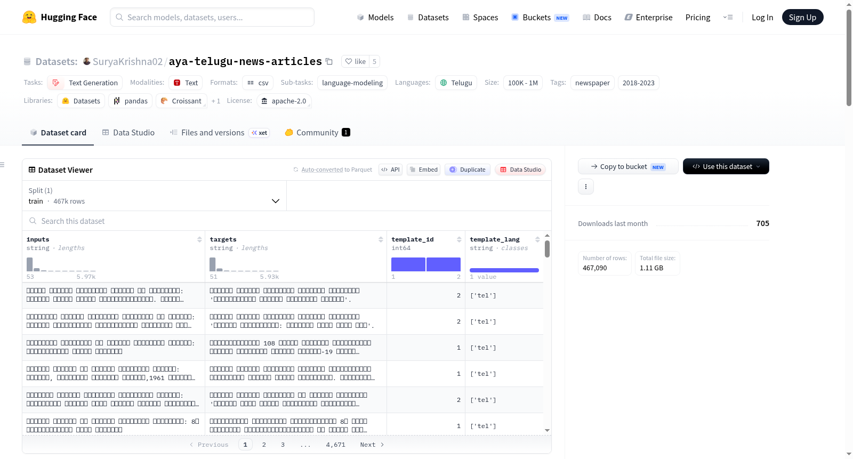Click the Pricing link
This screenshot has height=459, width=853.
pos(698,18)
